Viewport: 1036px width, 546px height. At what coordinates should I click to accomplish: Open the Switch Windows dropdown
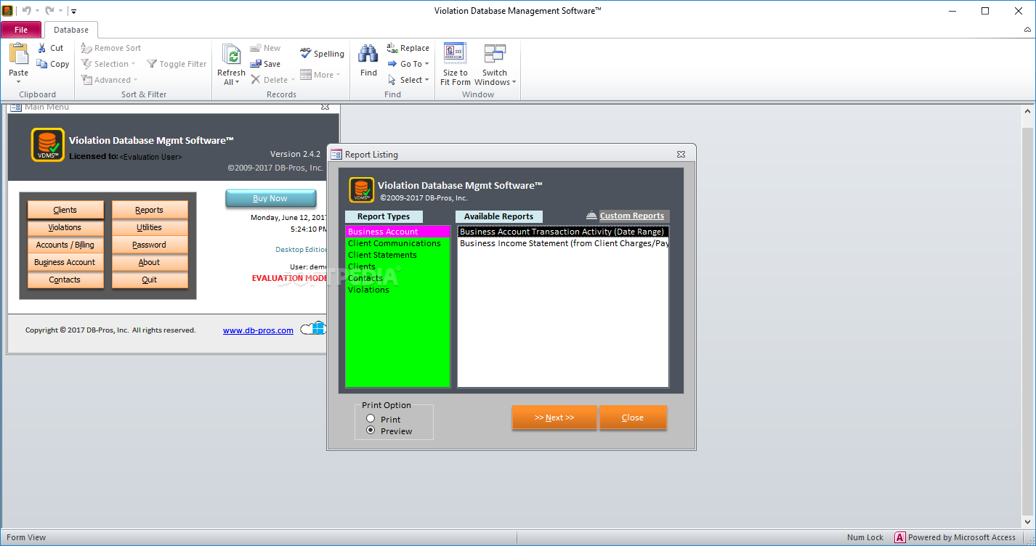click(x=514, y=82)
